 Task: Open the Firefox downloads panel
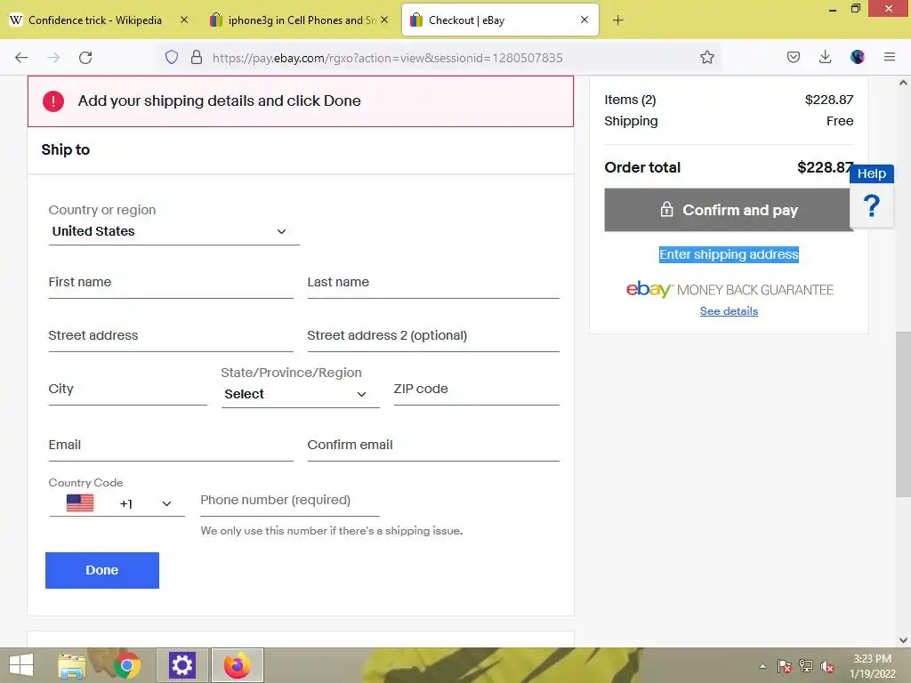tap(825, 57)
